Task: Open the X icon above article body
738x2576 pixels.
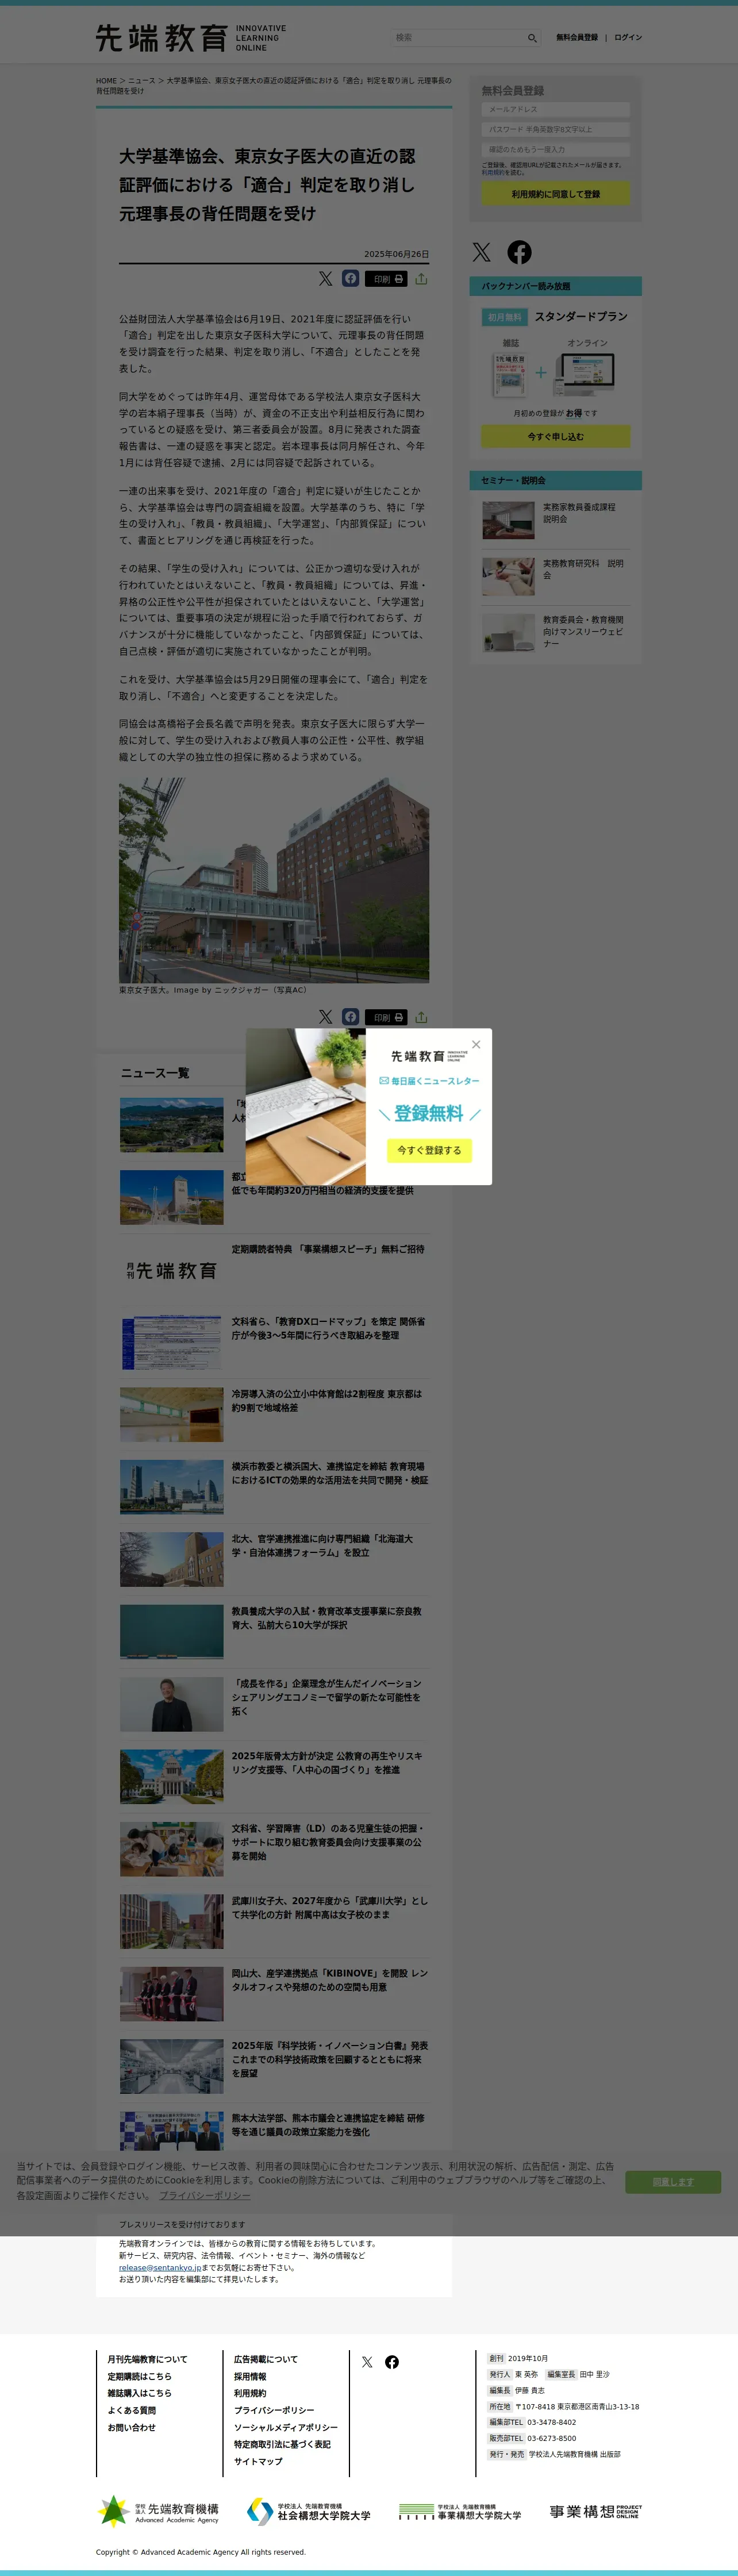Action: (x=325, y=279)
